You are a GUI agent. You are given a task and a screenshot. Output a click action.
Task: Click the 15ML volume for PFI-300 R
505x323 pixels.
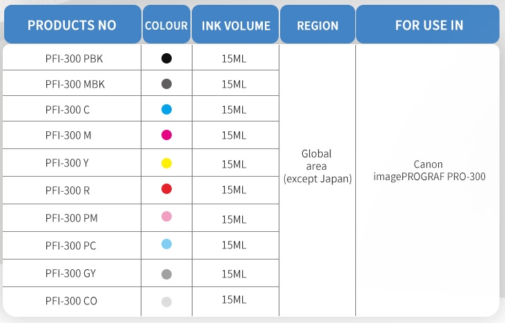(x=234, y=190)
